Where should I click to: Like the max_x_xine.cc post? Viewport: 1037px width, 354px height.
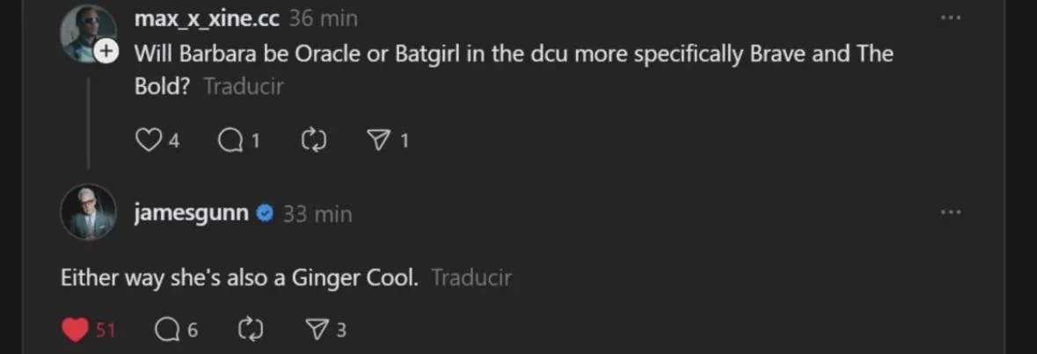[x=147, y=140]
